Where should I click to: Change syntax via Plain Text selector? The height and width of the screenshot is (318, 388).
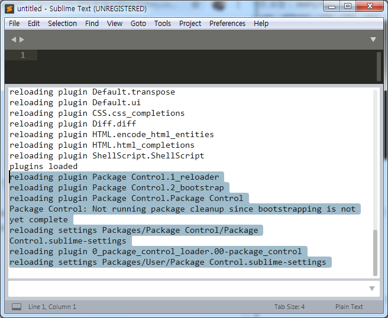(x=349, y=307)
